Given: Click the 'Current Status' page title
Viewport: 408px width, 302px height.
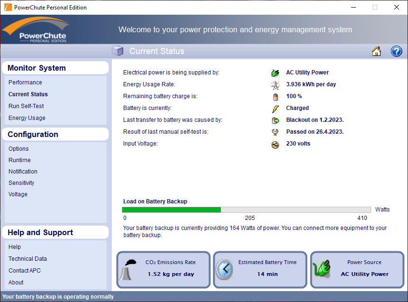Looking at the screenshot, I should (157, 51).
